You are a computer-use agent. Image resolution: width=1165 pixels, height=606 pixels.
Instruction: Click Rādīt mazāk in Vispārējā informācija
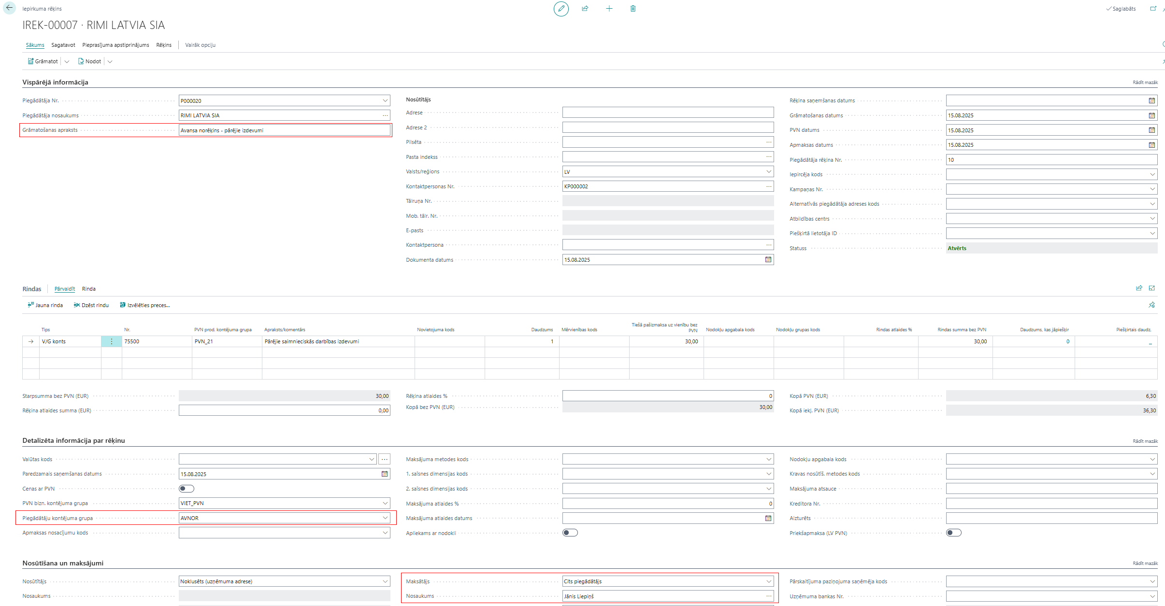pyautogui.click(x=1145, y=83)
